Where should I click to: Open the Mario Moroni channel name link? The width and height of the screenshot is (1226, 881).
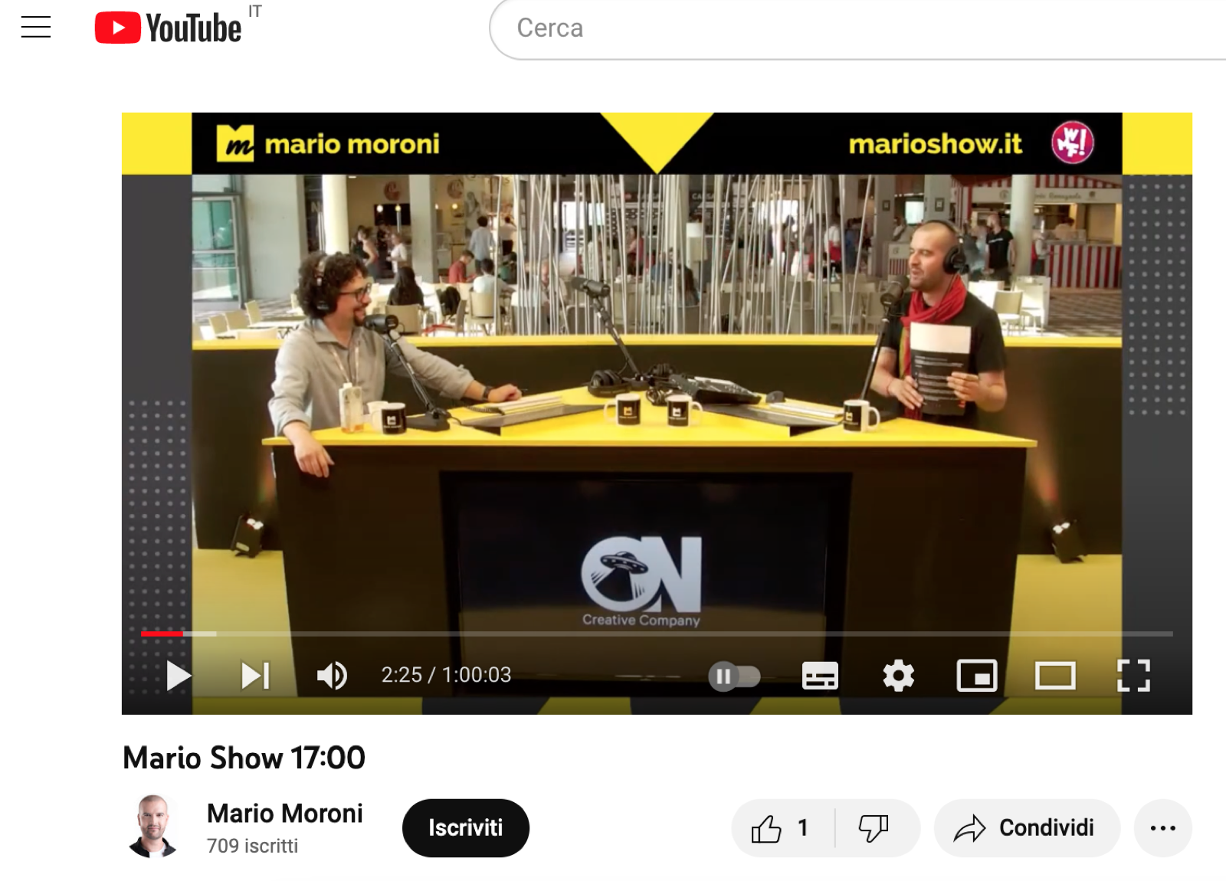tap(285, 813)
